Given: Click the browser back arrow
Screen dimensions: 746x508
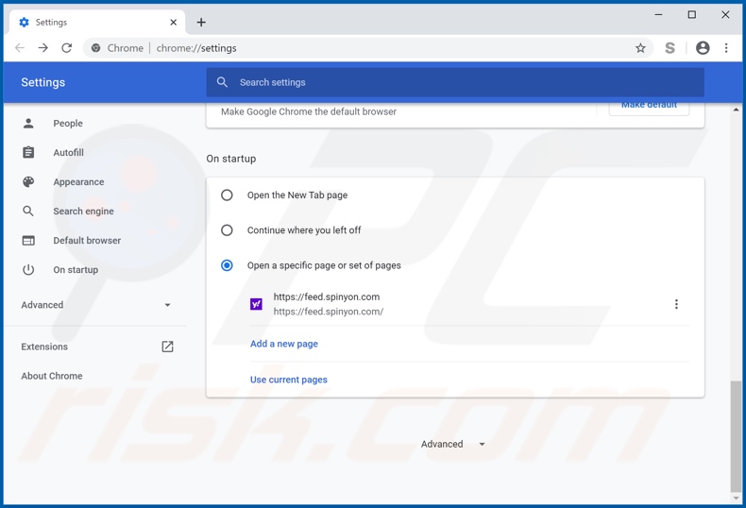Looking at the screenshot, I should click(x=20, y=47).
